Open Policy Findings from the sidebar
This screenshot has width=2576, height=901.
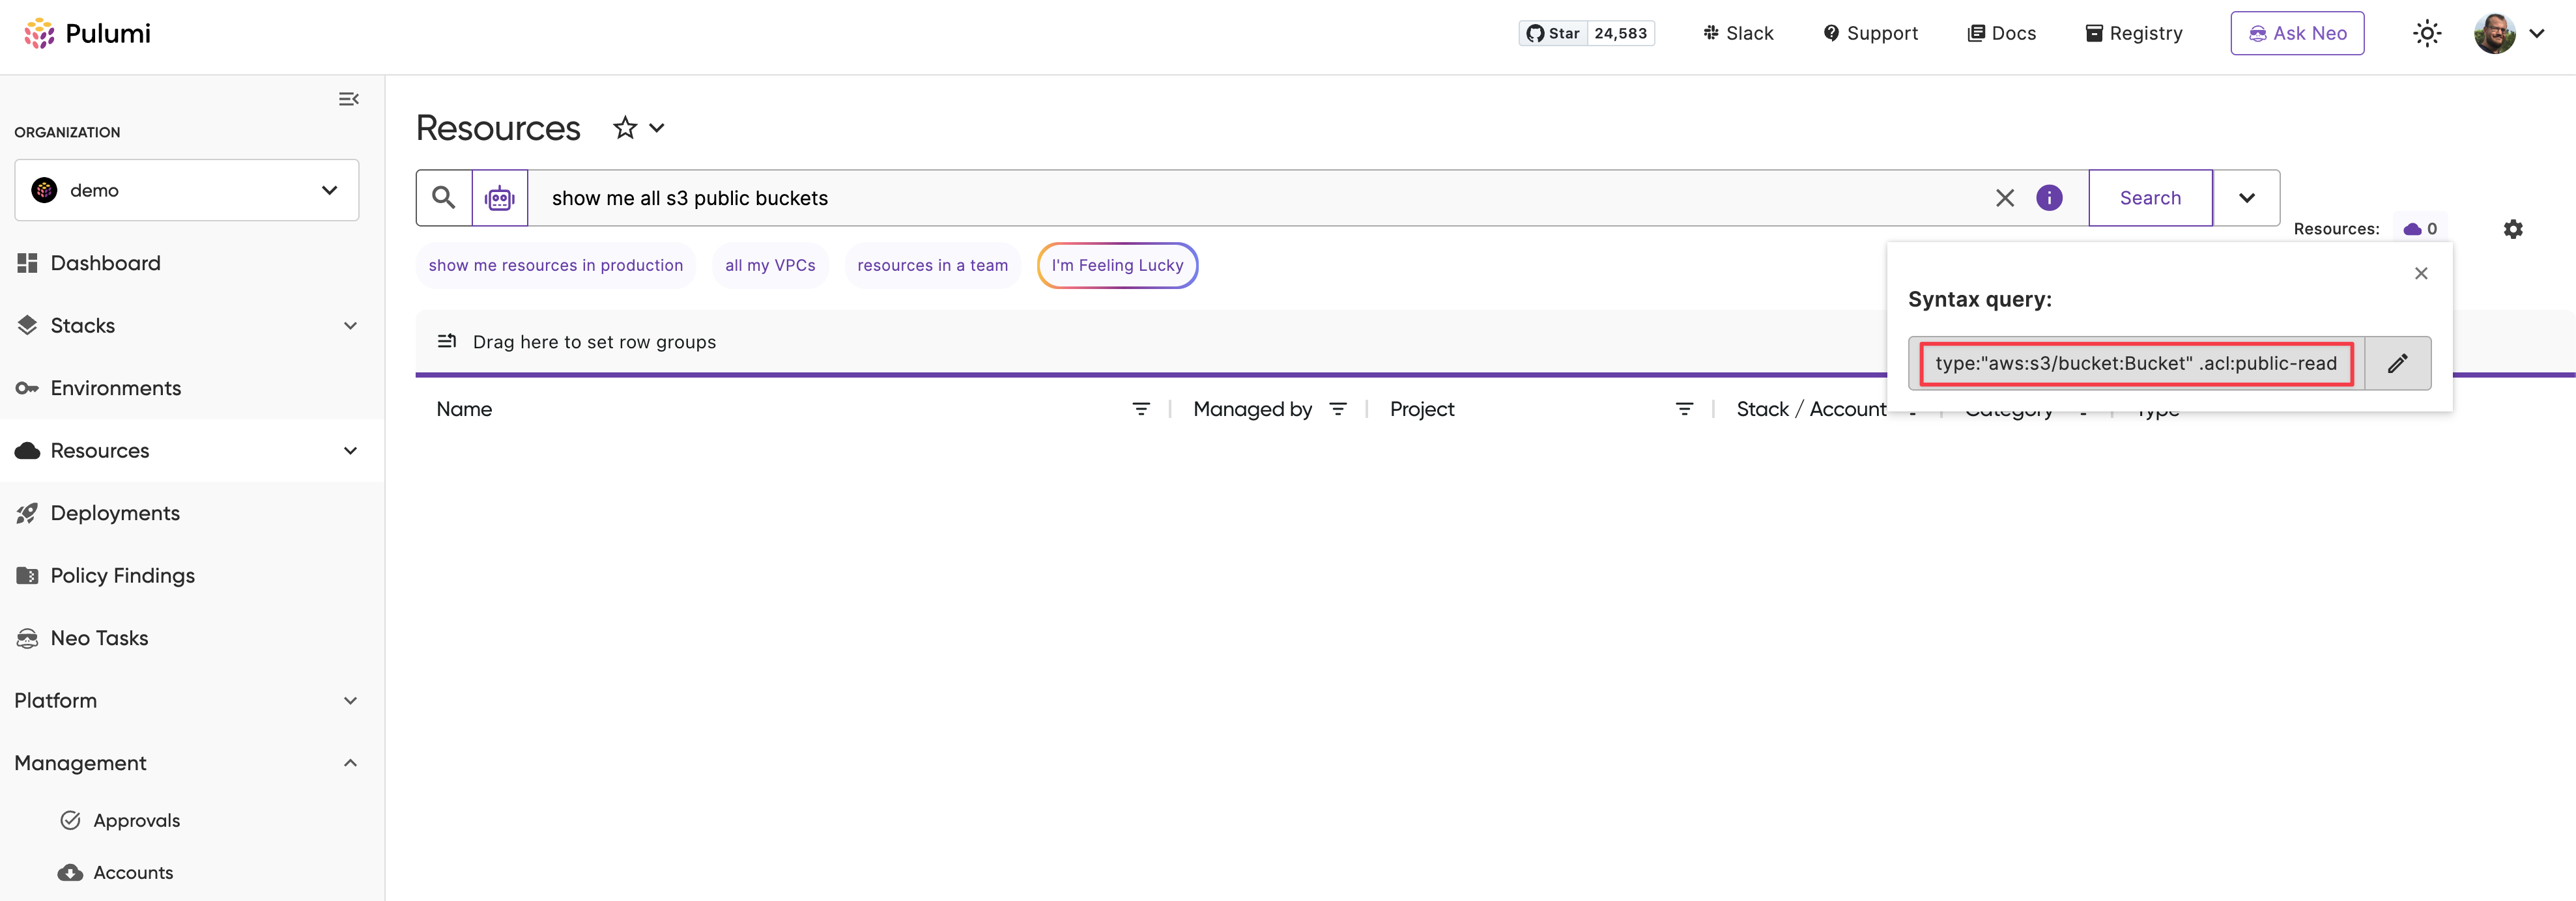[x=122, y=575]
